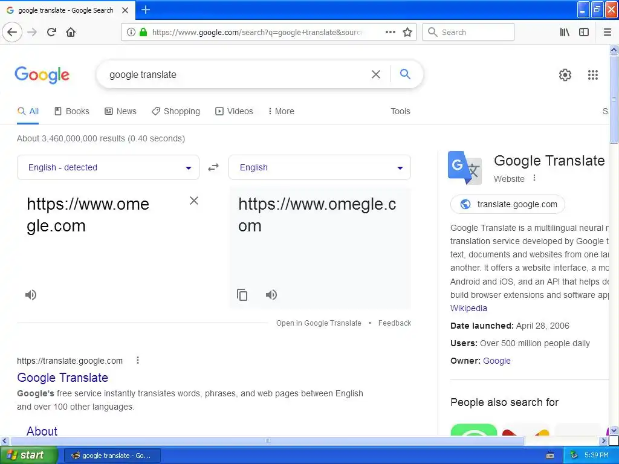Edit the source text https://www.omegle.com
The height and width of the screenshot is (464, 619).
(88, 215)
